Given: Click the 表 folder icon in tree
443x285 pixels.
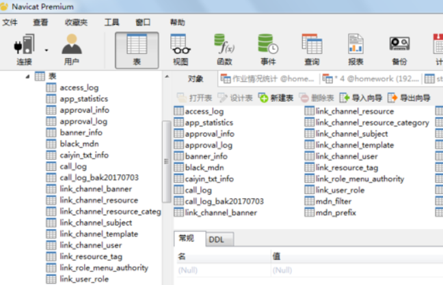Looking at the screenshot, I should [x=40, y=77].
